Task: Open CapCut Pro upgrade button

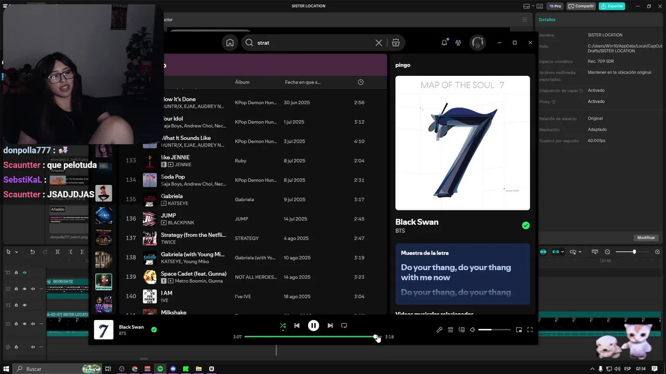Action: point(555,6)
